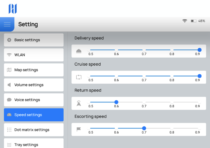
Task: Click the Wi-Fi status icon
Action: coord(185,21)
